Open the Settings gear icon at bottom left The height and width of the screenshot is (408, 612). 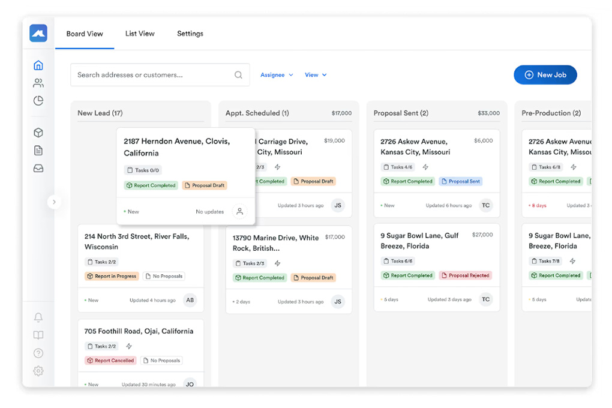tap(38, 371)
